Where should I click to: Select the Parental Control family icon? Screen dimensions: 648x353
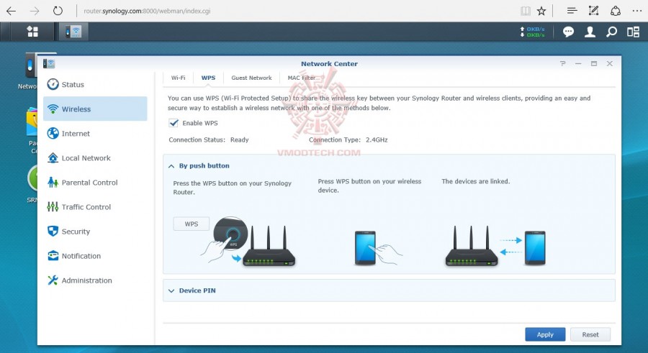pos(53,183)
